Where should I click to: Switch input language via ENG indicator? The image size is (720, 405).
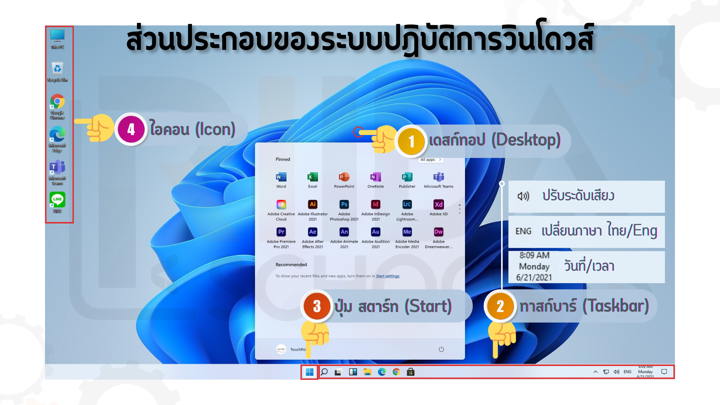point(627,372)
